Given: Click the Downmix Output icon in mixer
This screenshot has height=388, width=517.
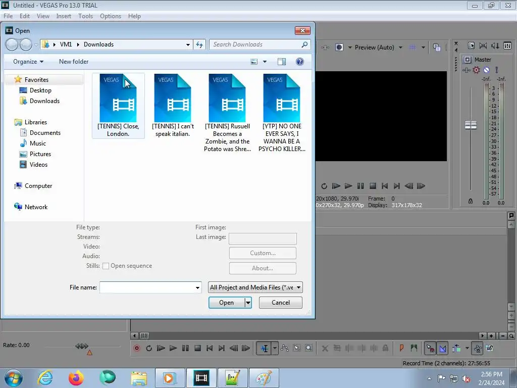Looking at the screenshot, I should point(483,46).
